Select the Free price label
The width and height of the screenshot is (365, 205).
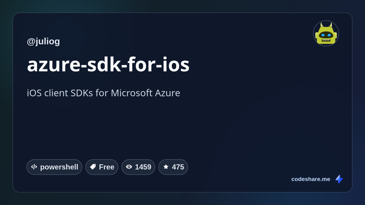106,167
